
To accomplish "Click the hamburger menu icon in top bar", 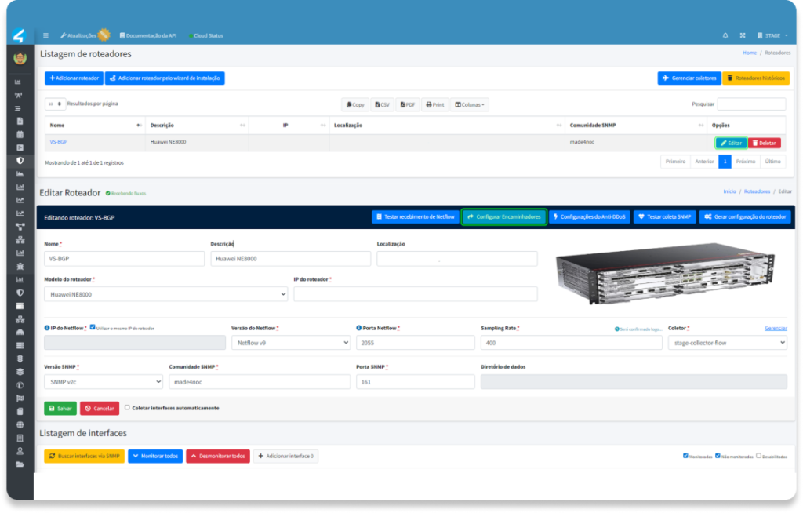I will [45, 35].
